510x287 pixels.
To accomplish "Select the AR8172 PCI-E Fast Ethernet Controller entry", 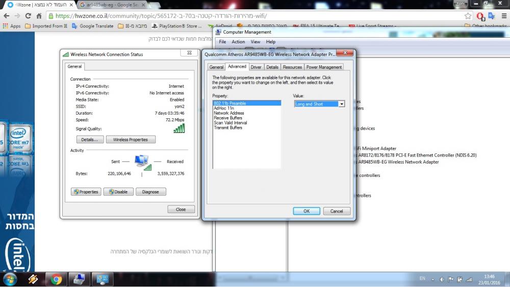I will pos(417,155).
